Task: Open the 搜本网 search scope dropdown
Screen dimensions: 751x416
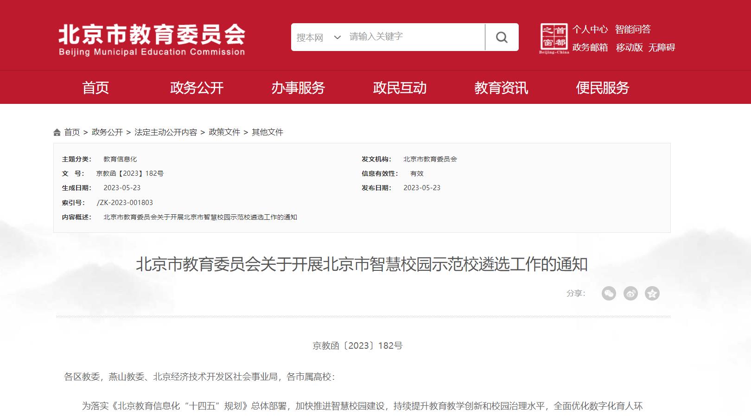Action: pos(318,37)
